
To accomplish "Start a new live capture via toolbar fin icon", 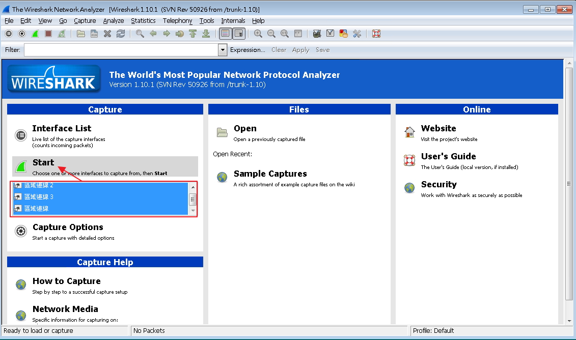I will 35,34.
